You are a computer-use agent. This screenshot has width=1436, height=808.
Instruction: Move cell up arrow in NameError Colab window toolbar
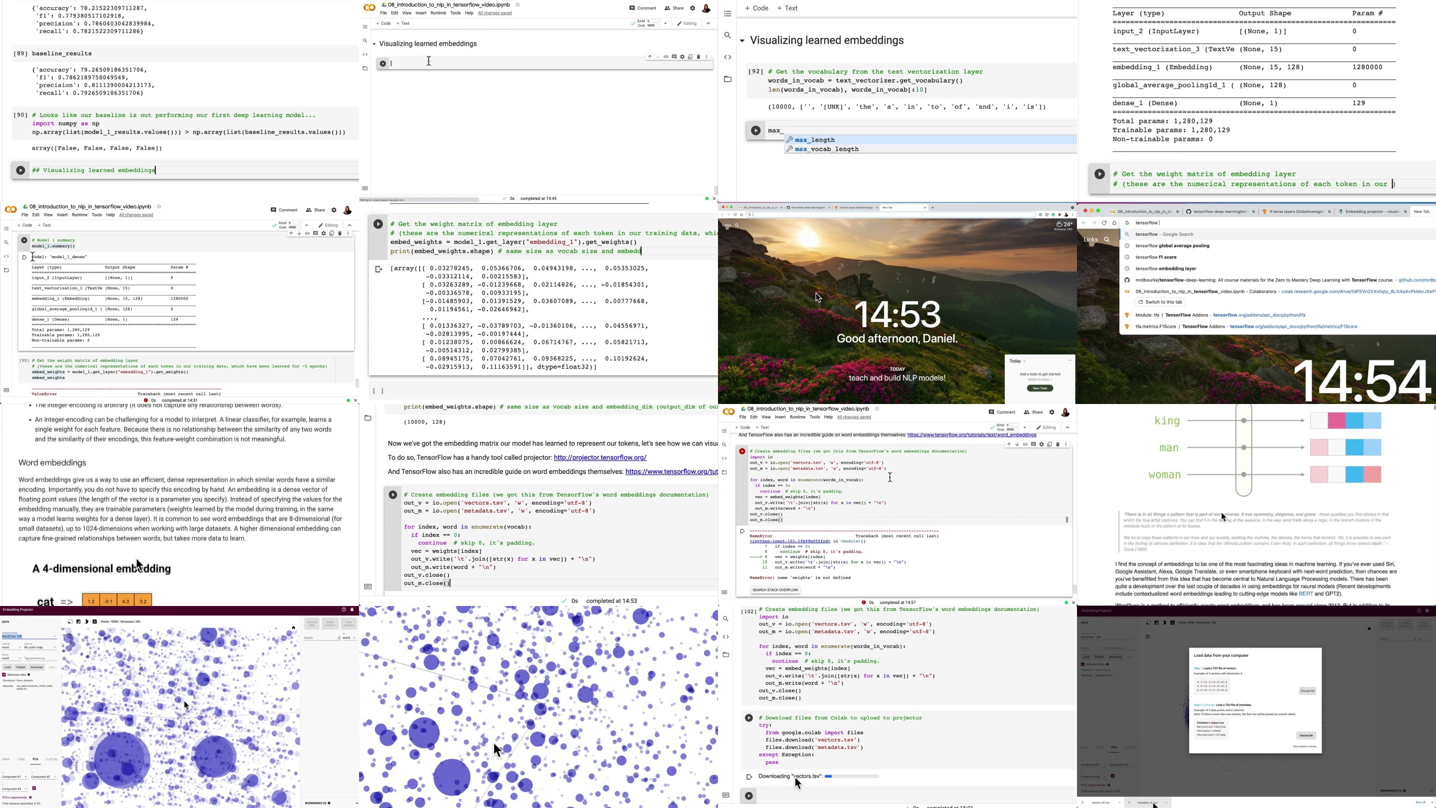pyautogui.click(x=1009, y=444)
